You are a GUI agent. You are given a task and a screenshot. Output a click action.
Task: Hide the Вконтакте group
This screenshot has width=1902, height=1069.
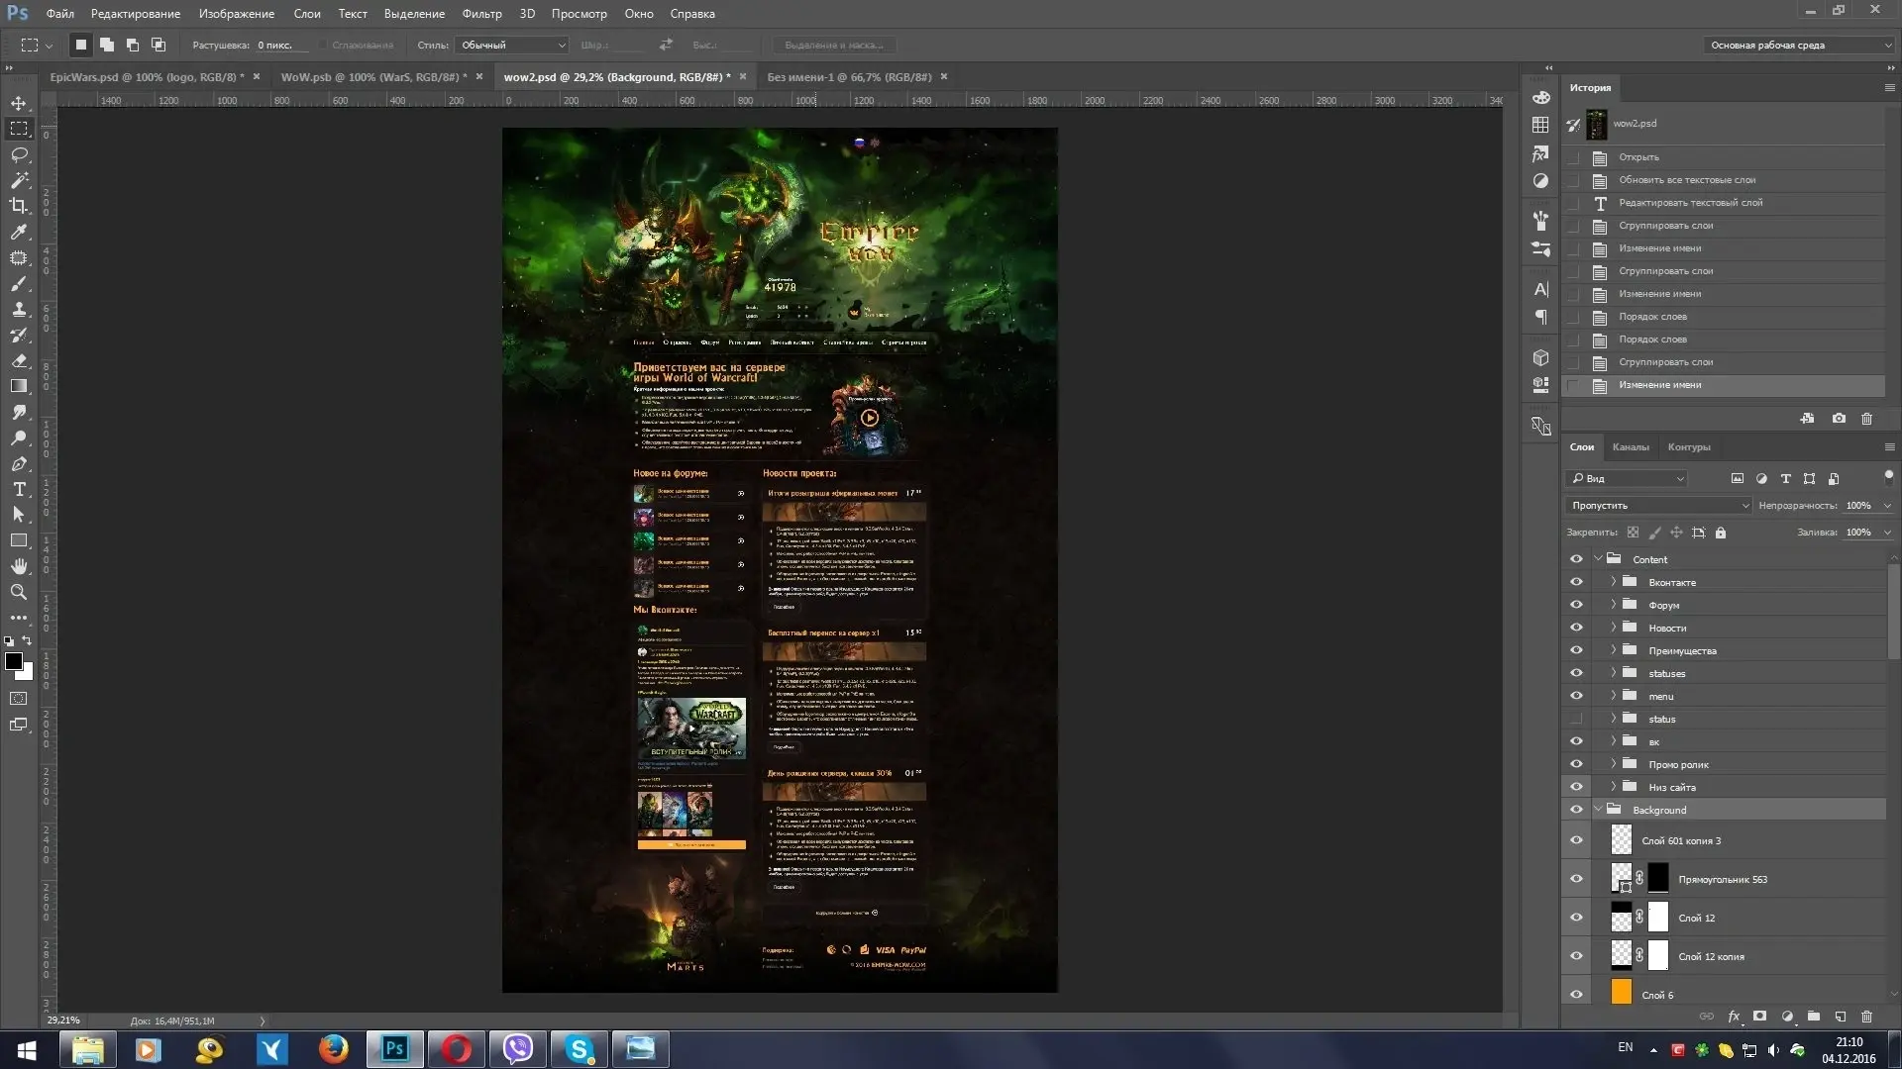(1576, 582)
